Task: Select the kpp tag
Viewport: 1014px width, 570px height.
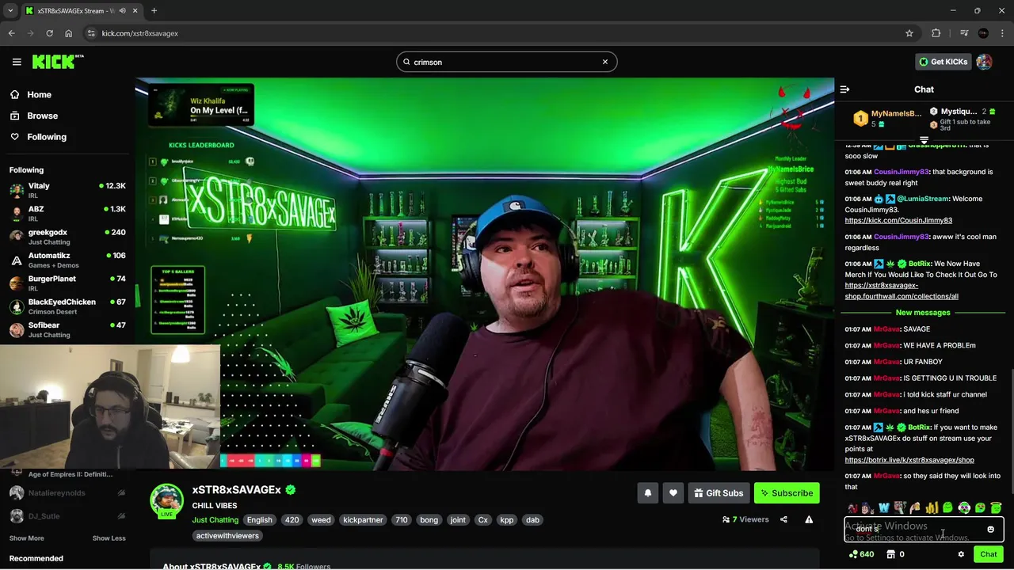Action: (x=507, y=520)
